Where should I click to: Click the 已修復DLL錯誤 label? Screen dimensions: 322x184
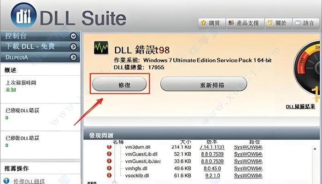(x=22, y=138)
